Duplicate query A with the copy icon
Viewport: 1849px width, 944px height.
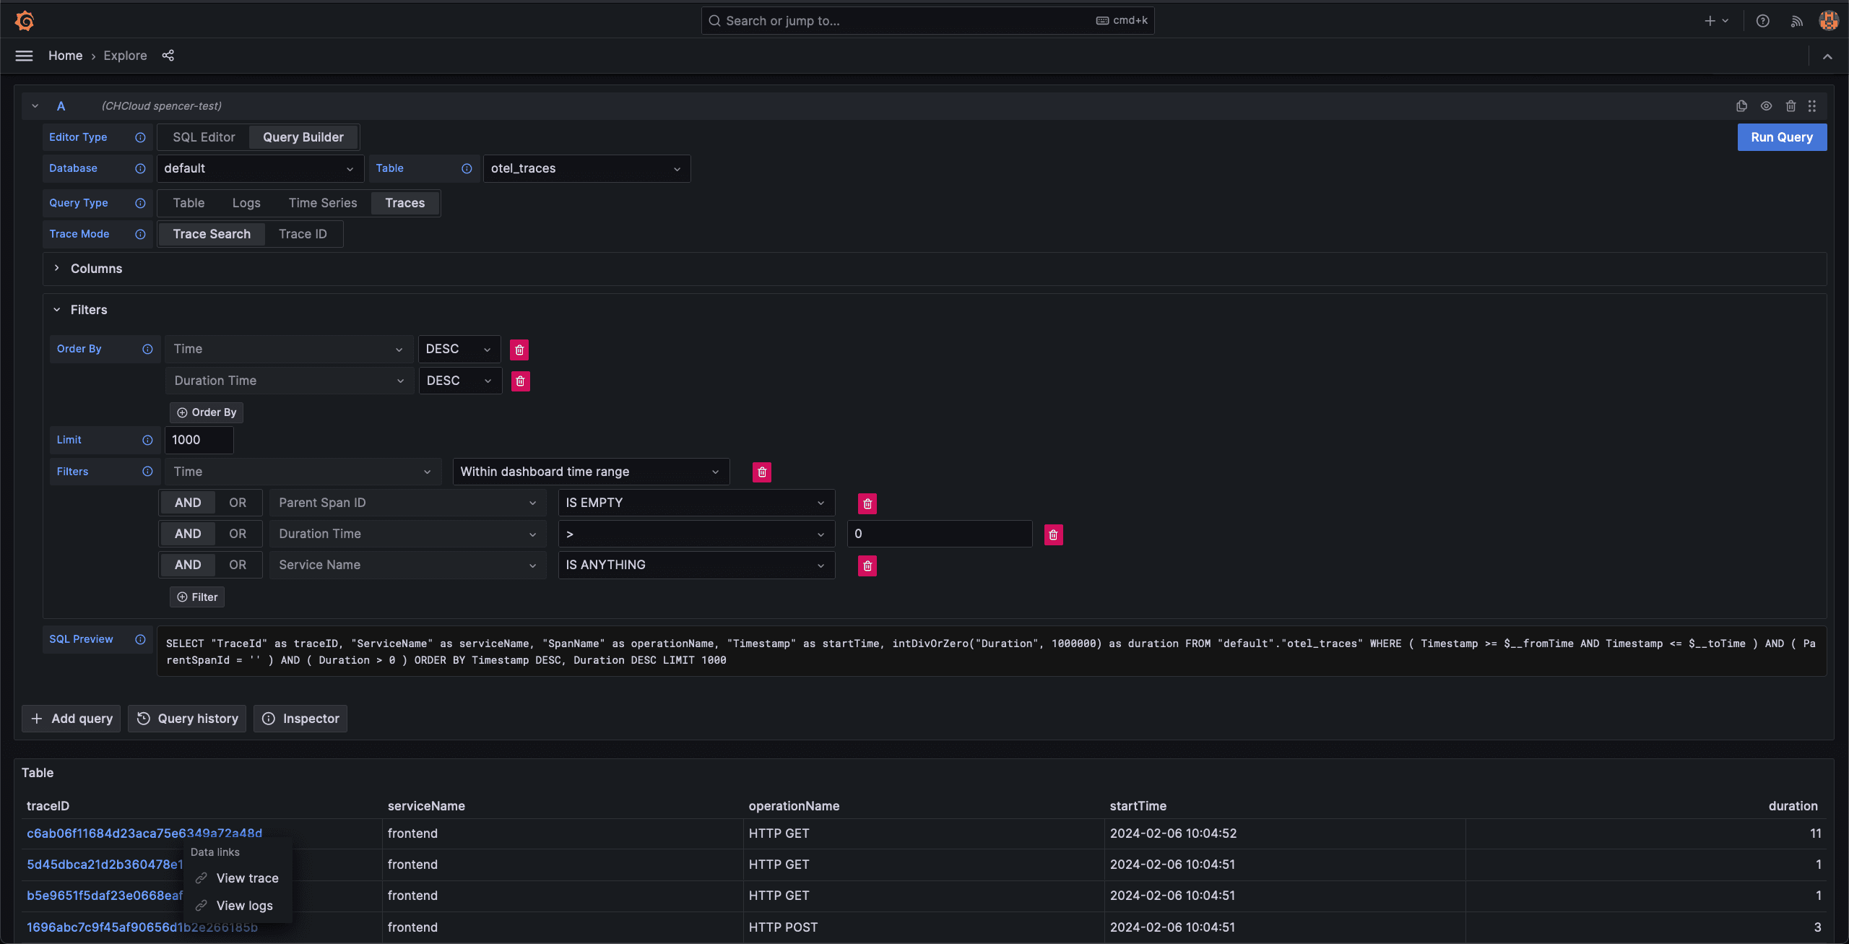(1741, 106)
